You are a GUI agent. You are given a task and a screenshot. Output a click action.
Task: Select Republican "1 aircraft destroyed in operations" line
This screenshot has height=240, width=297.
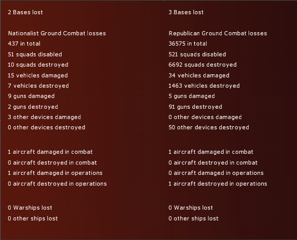point(218,184)
